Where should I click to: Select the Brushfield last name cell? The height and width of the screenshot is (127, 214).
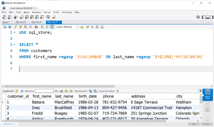[x=65, y=108]
